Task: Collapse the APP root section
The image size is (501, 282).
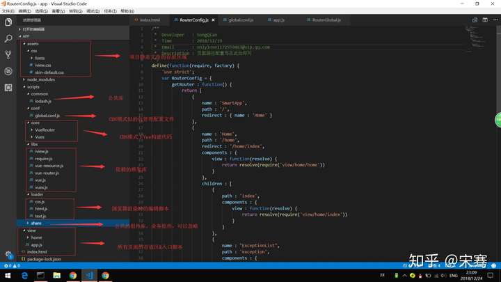Action: pyautogui.click(x=73, y=36)
